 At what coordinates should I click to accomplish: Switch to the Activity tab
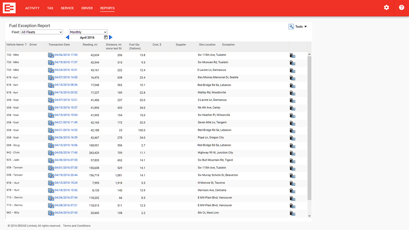point(32,8)
